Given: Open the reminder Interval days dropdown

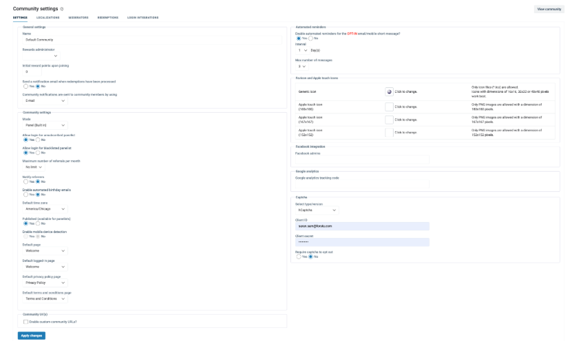Looking at the screenshot, I should (x=302, y=50).
